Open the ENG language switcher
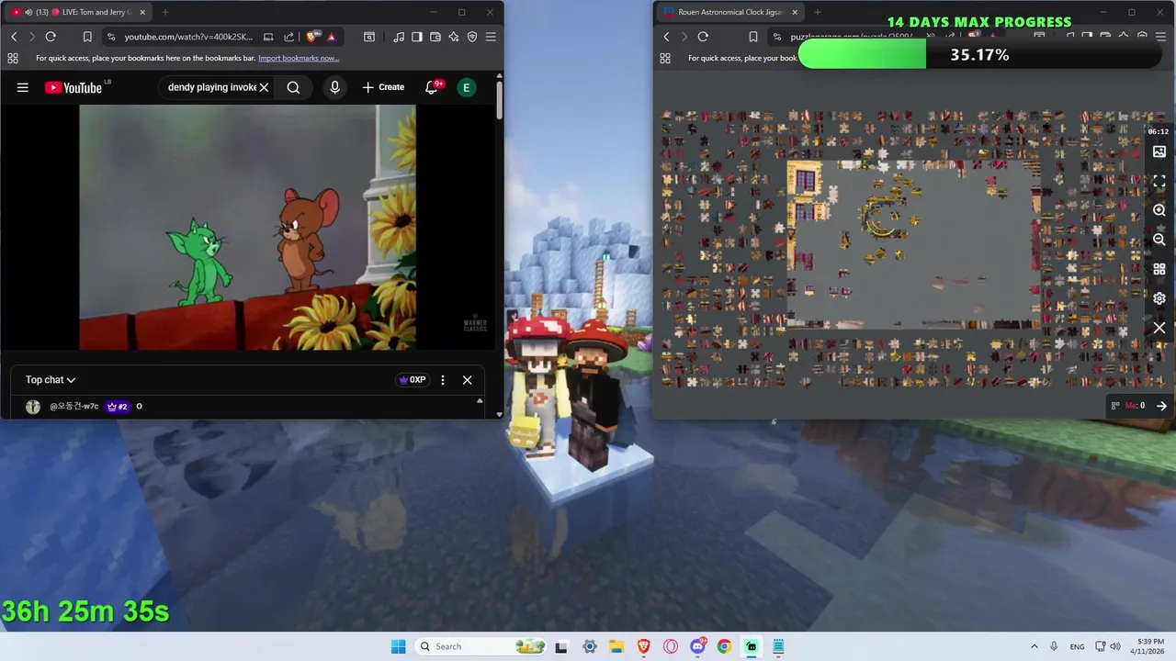The image size is (1176, 661). point(1077,646)
